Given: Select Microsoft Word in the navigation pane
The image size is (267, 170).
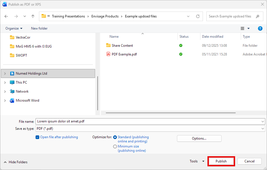Looking at the screenshot, I should [x=27, y=100].
